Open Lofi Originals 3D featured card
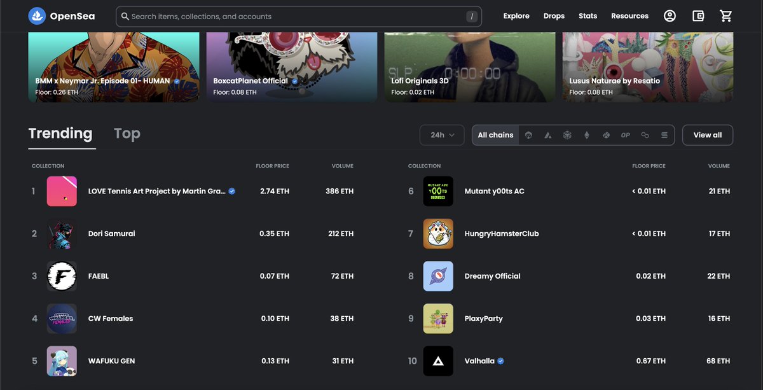 470,67
